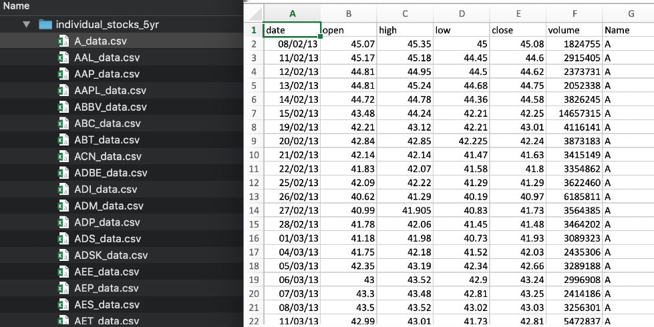
Task: Click the ABBV_data.csv file icon
Action: click(63, 107)
